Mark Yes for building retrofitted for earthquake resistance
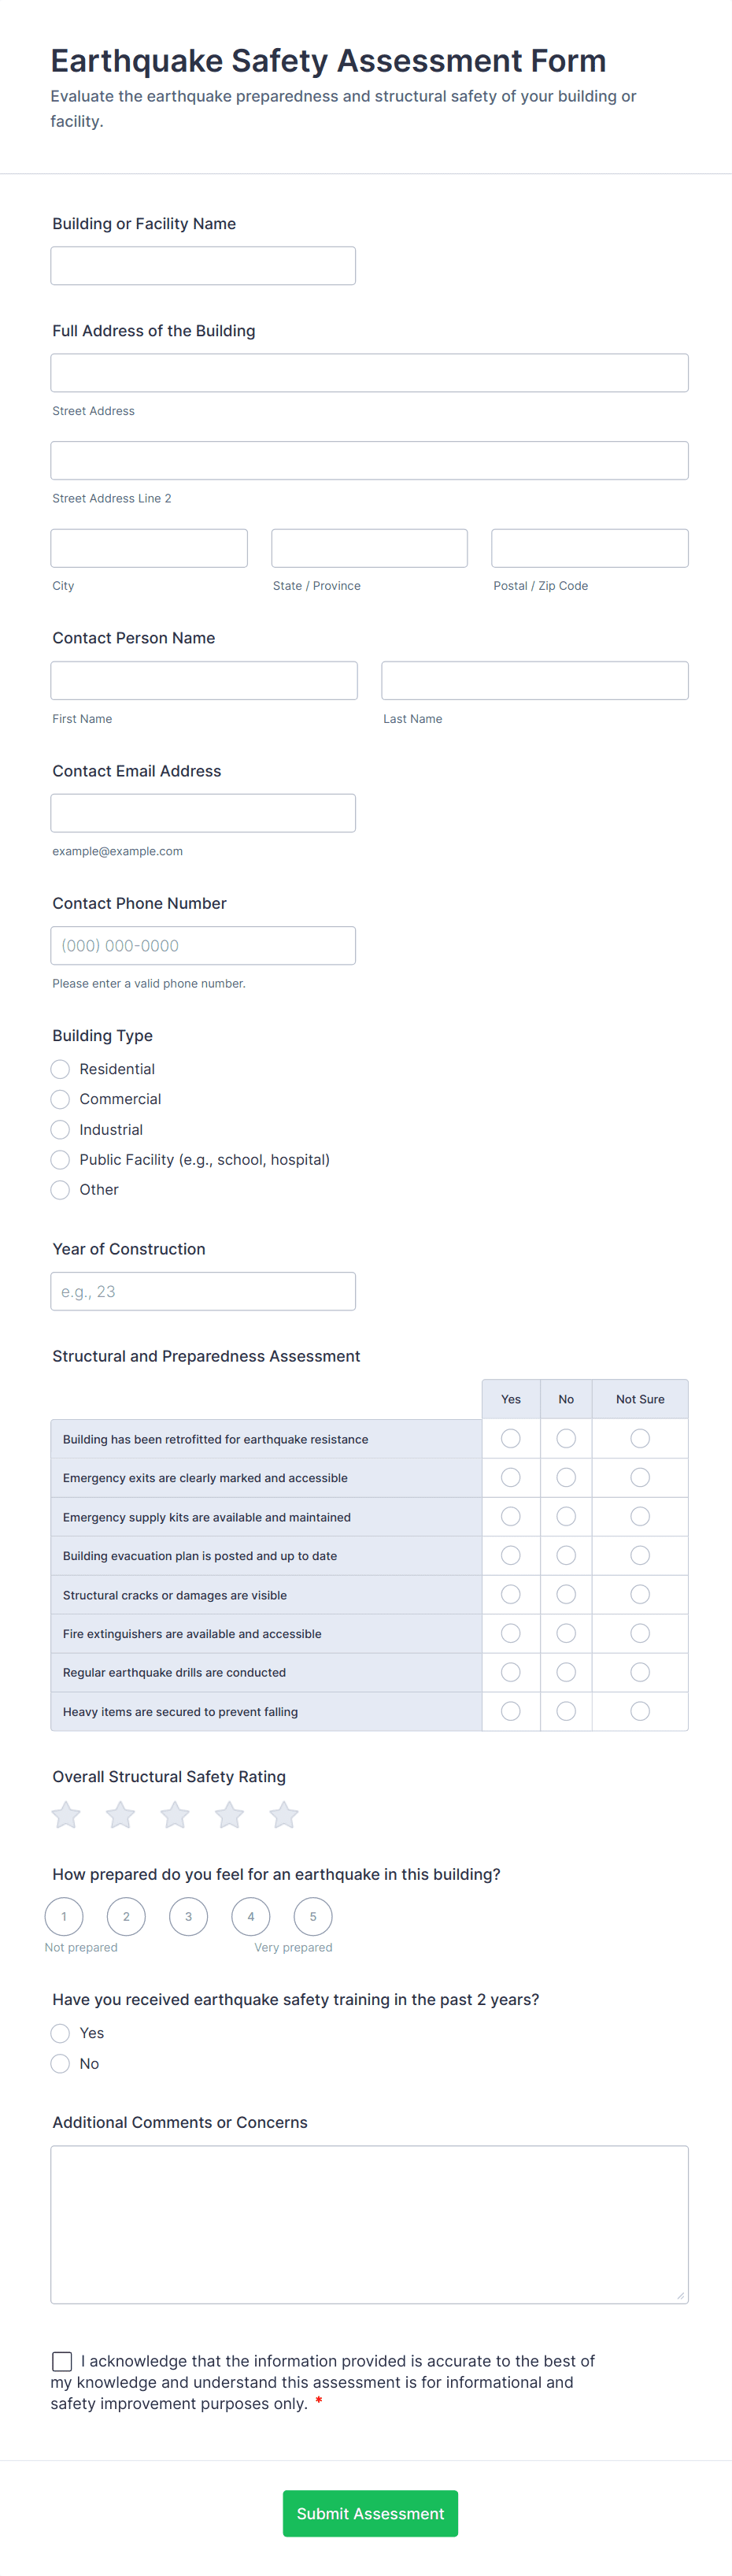Screen dimensions: 732x2576 coord(511,1438)
